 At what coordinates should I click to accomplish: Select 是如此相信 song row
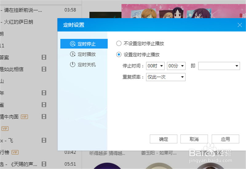[x=12, y=69]
